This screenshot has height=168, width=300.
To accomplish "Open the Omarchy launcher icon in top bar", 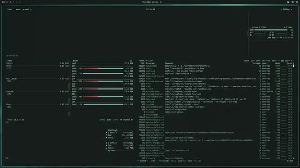I will pos(3,2).
